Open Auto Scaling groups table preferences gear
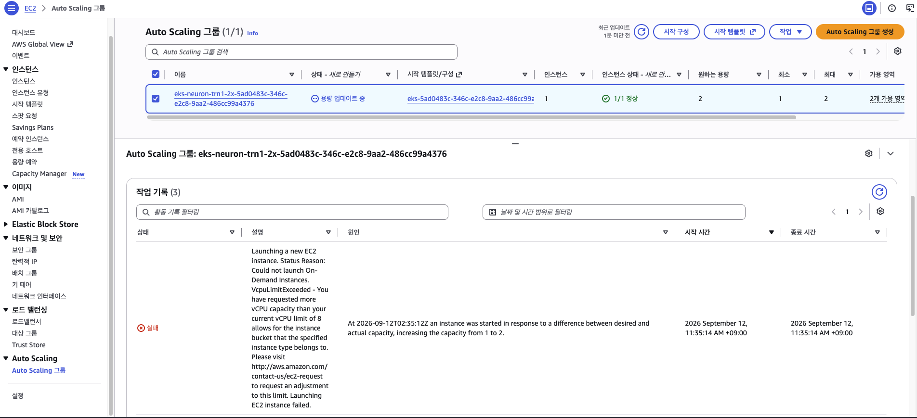The height and width of the screenshot is (418, 917). point(898,51)
